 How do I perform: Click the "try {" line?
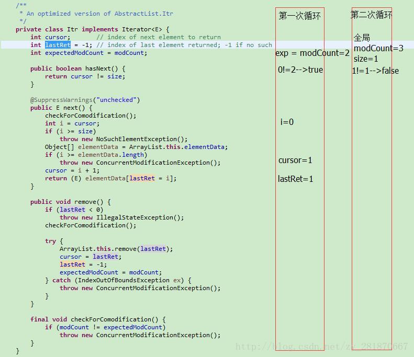coord(54,241)
